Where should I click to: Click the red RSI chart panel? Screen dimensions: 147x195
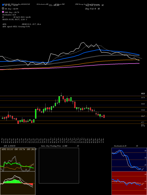tap(129, 183)
